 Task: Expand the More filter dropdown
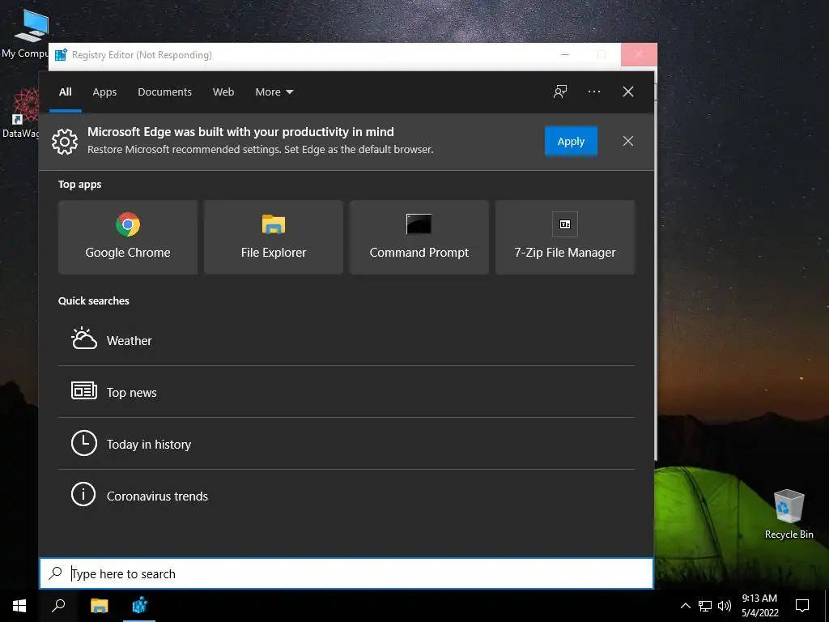pyautogui.click(x=274, y=92)
